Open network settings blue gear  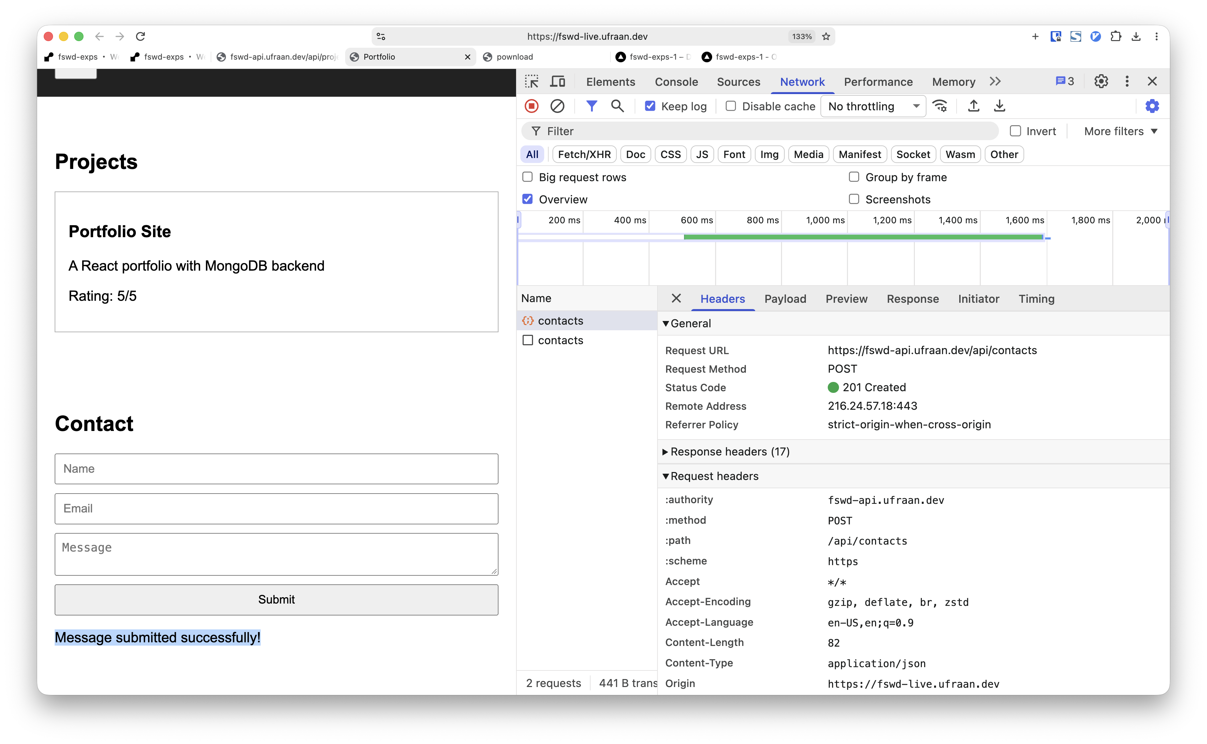coord(1152,106)
